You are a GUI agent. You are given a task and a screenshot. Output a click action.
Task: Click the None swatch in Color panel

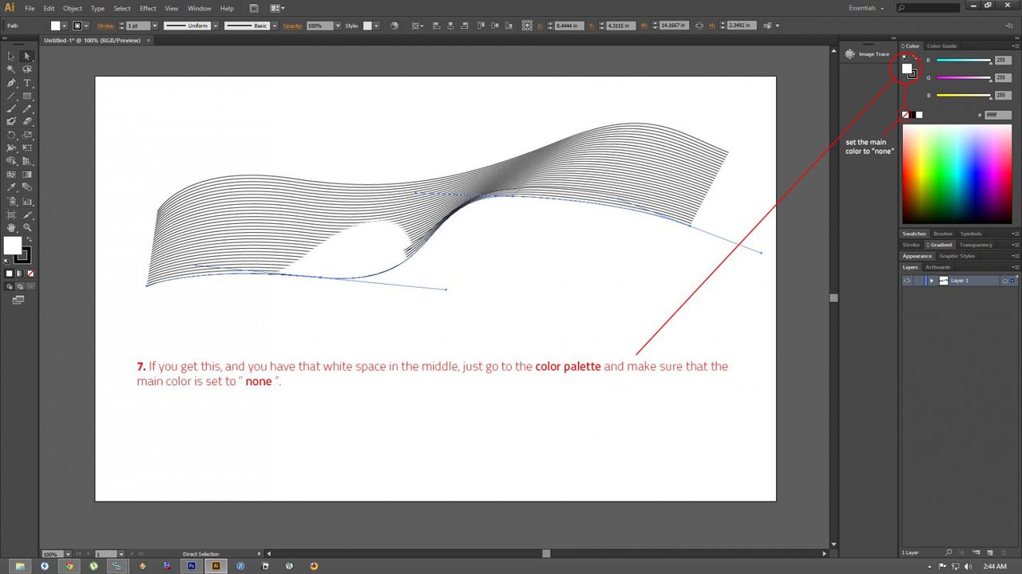pos(905,115)
